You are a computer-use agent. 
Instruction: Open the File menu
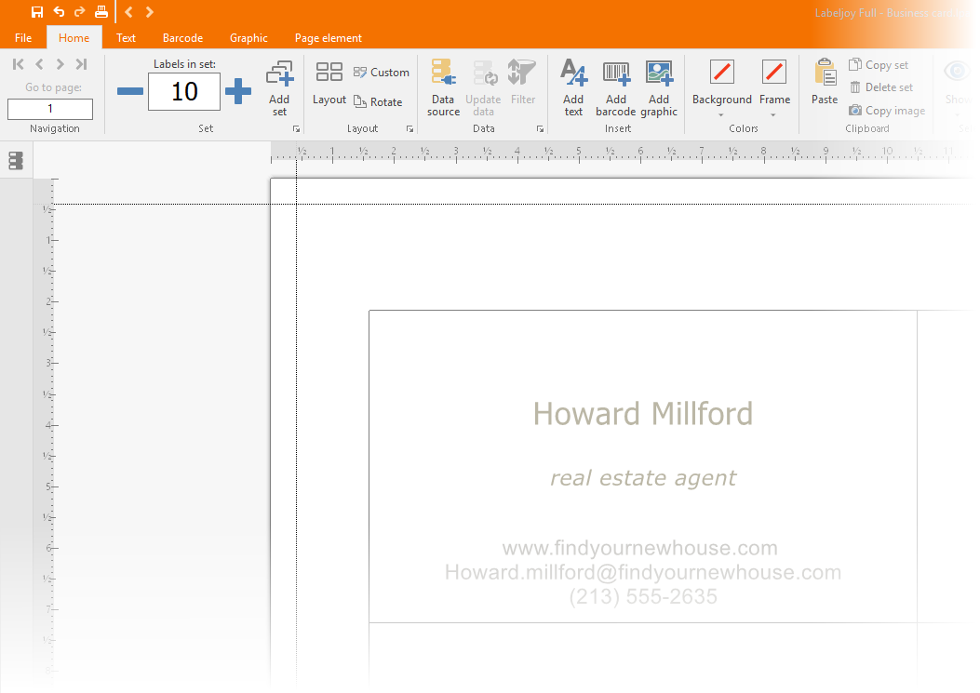(x=23, y=38)
